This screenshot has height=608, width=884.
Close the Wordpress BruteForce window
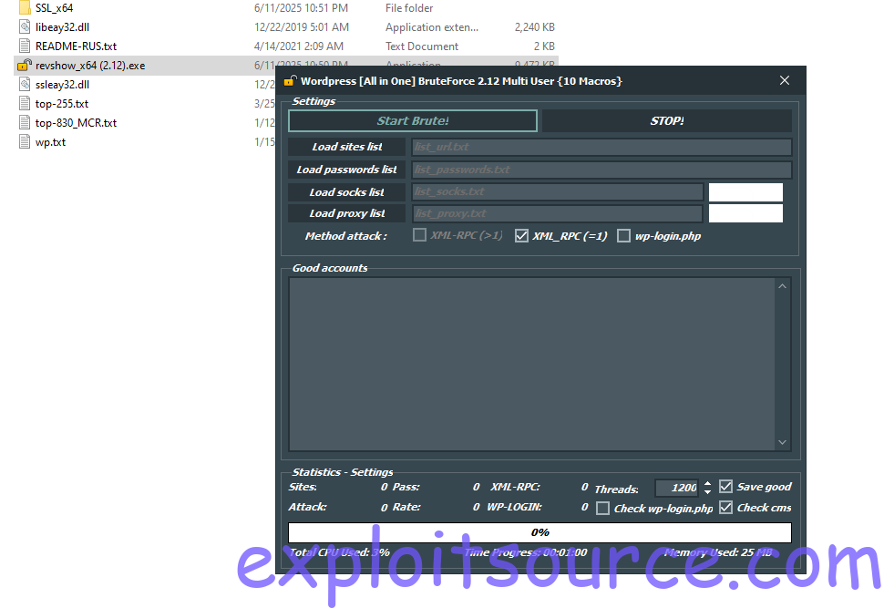coord(785,80)
